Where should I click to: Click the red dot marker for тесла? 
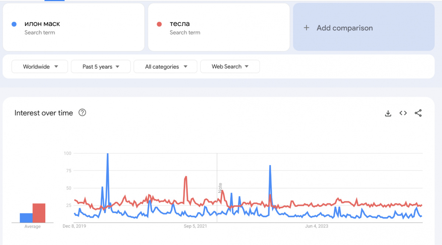point(159,24)
